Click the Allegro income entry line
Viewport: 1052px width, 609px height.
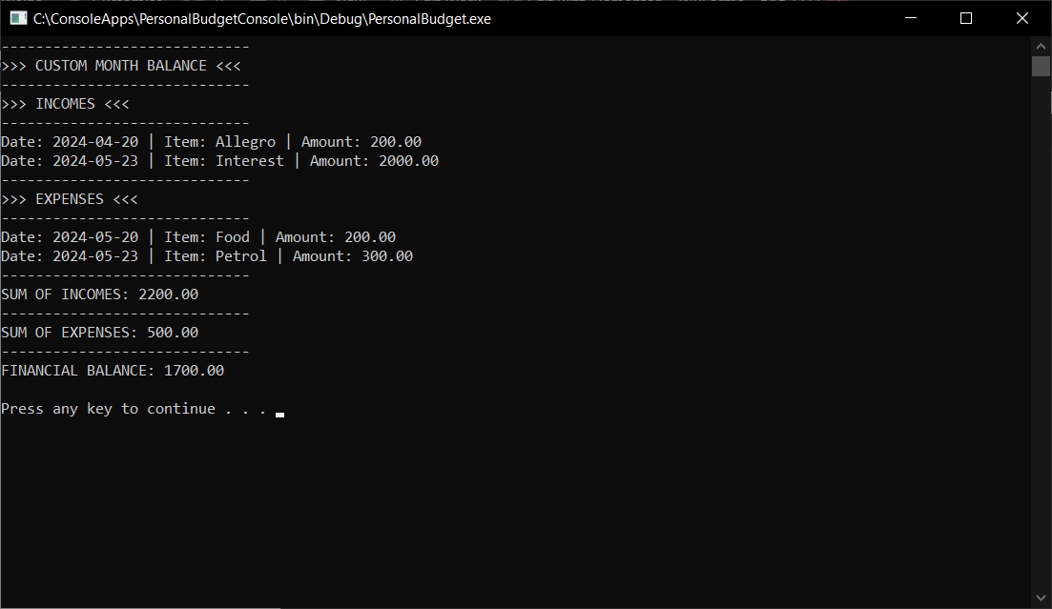pos(211,142)
